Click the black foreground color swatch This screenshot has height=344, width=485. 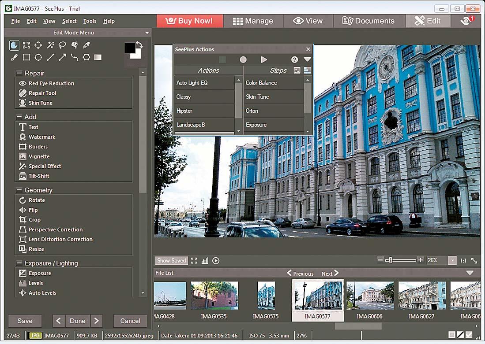tap(130, 48)
